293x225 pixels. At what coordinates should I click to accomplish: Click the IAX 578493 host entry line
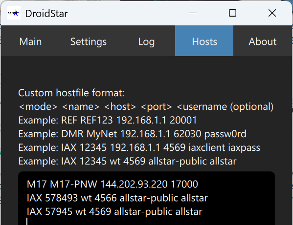click(x=117, y=198)
